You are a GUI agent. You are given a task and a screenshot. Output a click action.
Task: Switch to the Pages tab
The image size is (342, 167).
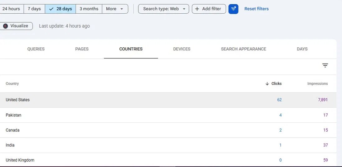(x=82, y=49)
